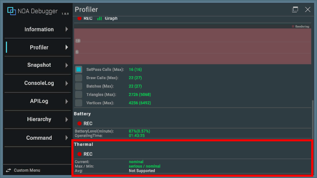Click the green Graph bars icon
The height and width of the screenshot is (178, 317).
pos(99,19)
